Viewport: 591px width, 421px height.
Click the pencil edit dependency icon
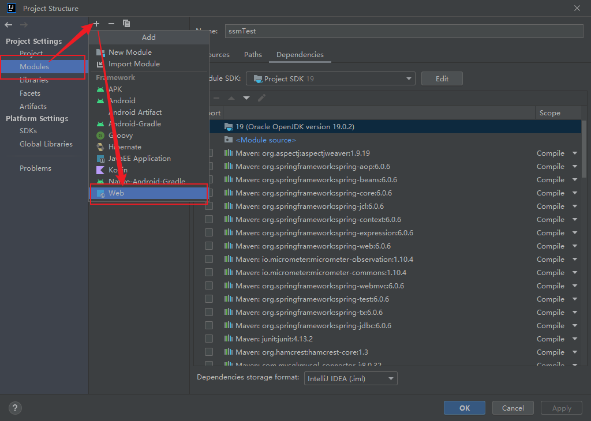pos(261,98)
